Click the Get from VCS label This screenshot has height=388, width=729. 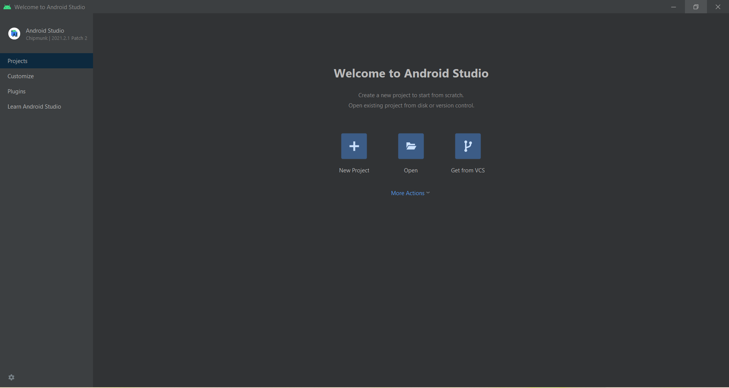coord(468,170)
